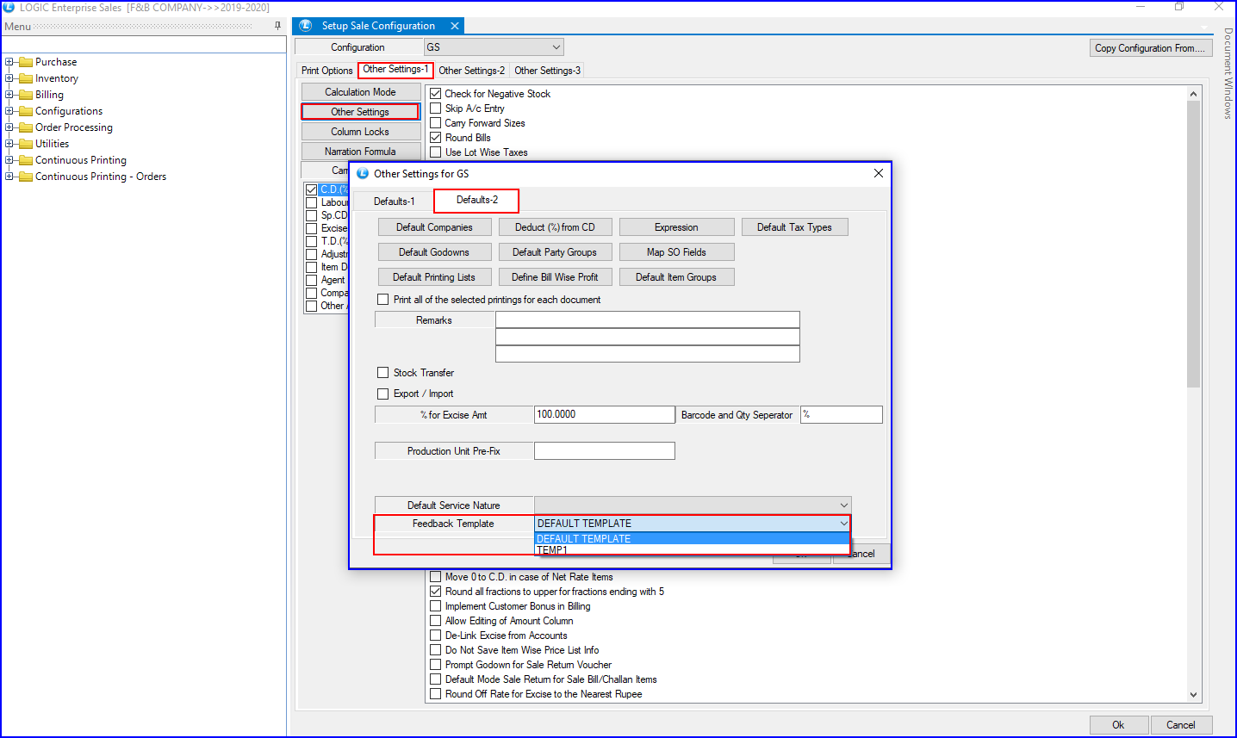This screenshot has width=1237, height=738.
Task: Click the Inventory folder icon in menu
Action: pyautogui.click(x=26, y=78)
